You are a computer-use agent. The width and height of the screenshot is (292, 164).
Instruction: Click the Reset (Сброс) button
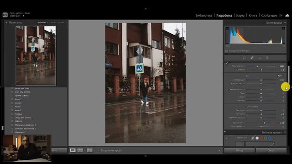pyautogui.click(x=271, y=150)
